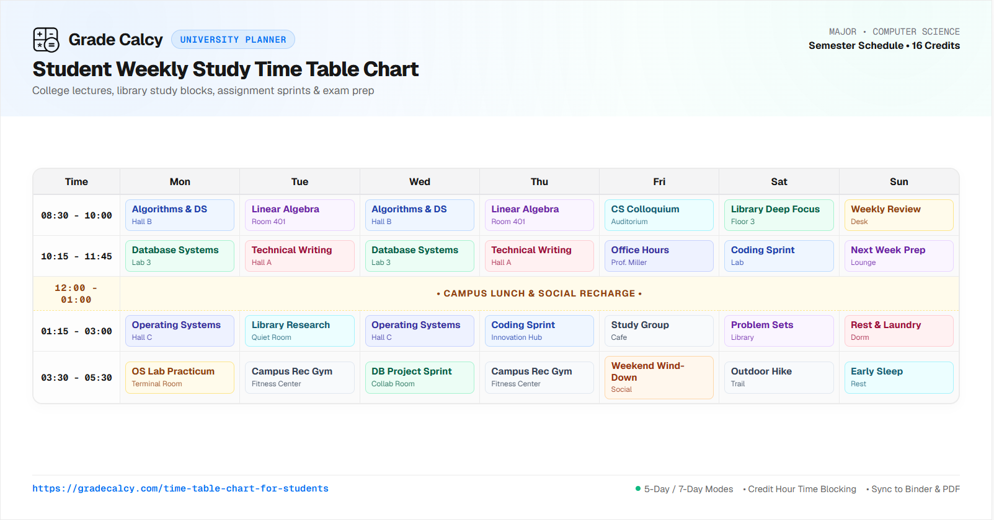Image resolution: width=994 pixels, height=520 pixels.
Task: Click the Weekly Review card on Sunday
Action: 899,215
